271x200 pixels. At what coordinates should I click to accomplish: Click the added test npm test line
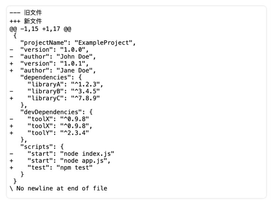point(51,168)
